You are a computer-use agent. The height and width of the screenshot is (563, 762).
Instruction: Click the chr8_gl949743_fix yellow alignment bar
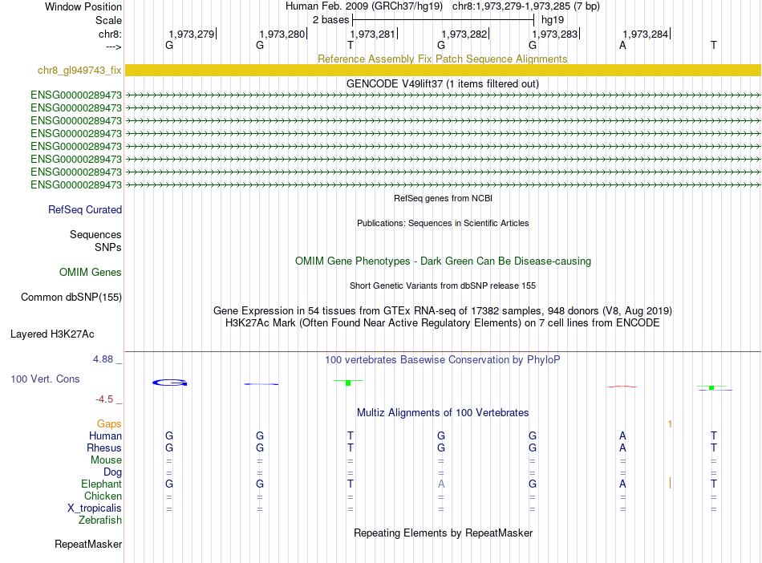pyautogui.click(x=443, y=70)
